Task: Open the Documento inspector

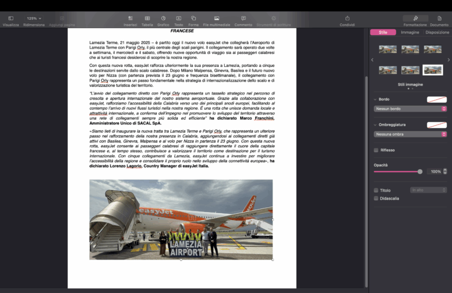Action: 439,18
